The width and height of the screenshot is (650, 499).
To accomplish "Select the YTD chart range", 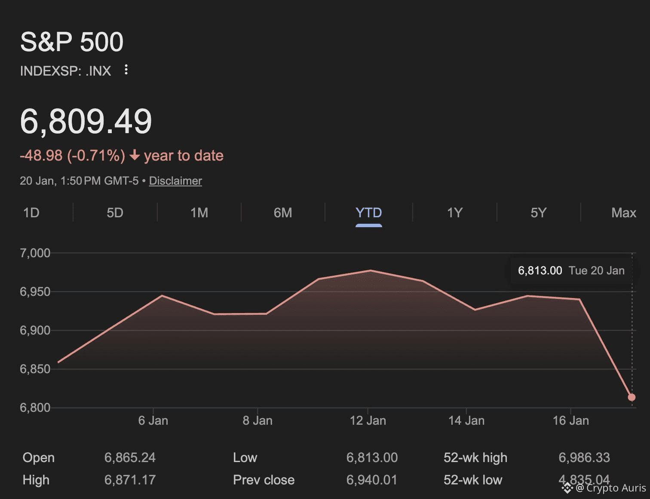I will pos(369,213).
